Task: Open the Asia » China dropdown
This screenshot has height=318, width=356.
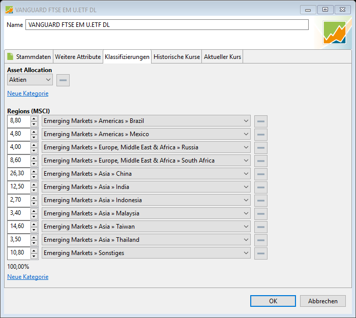Action: click(146, 174)
